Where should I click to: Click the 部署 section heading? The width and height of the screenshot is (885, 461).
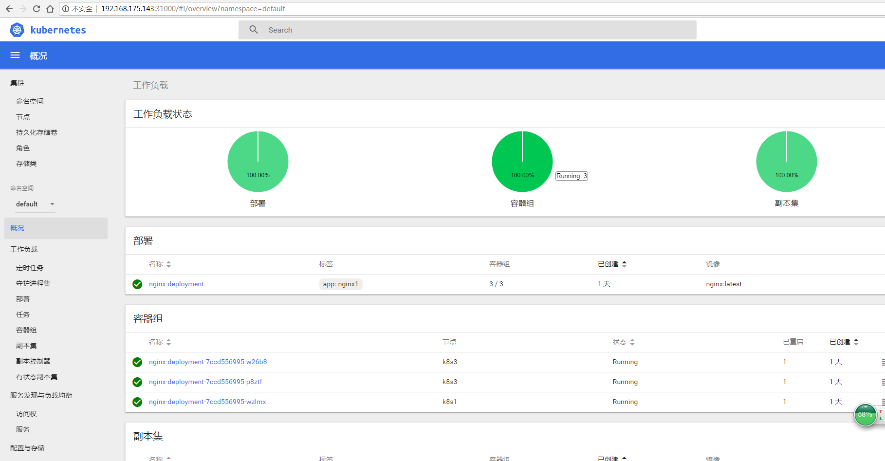pyautogui.click(x=143, y=241)
